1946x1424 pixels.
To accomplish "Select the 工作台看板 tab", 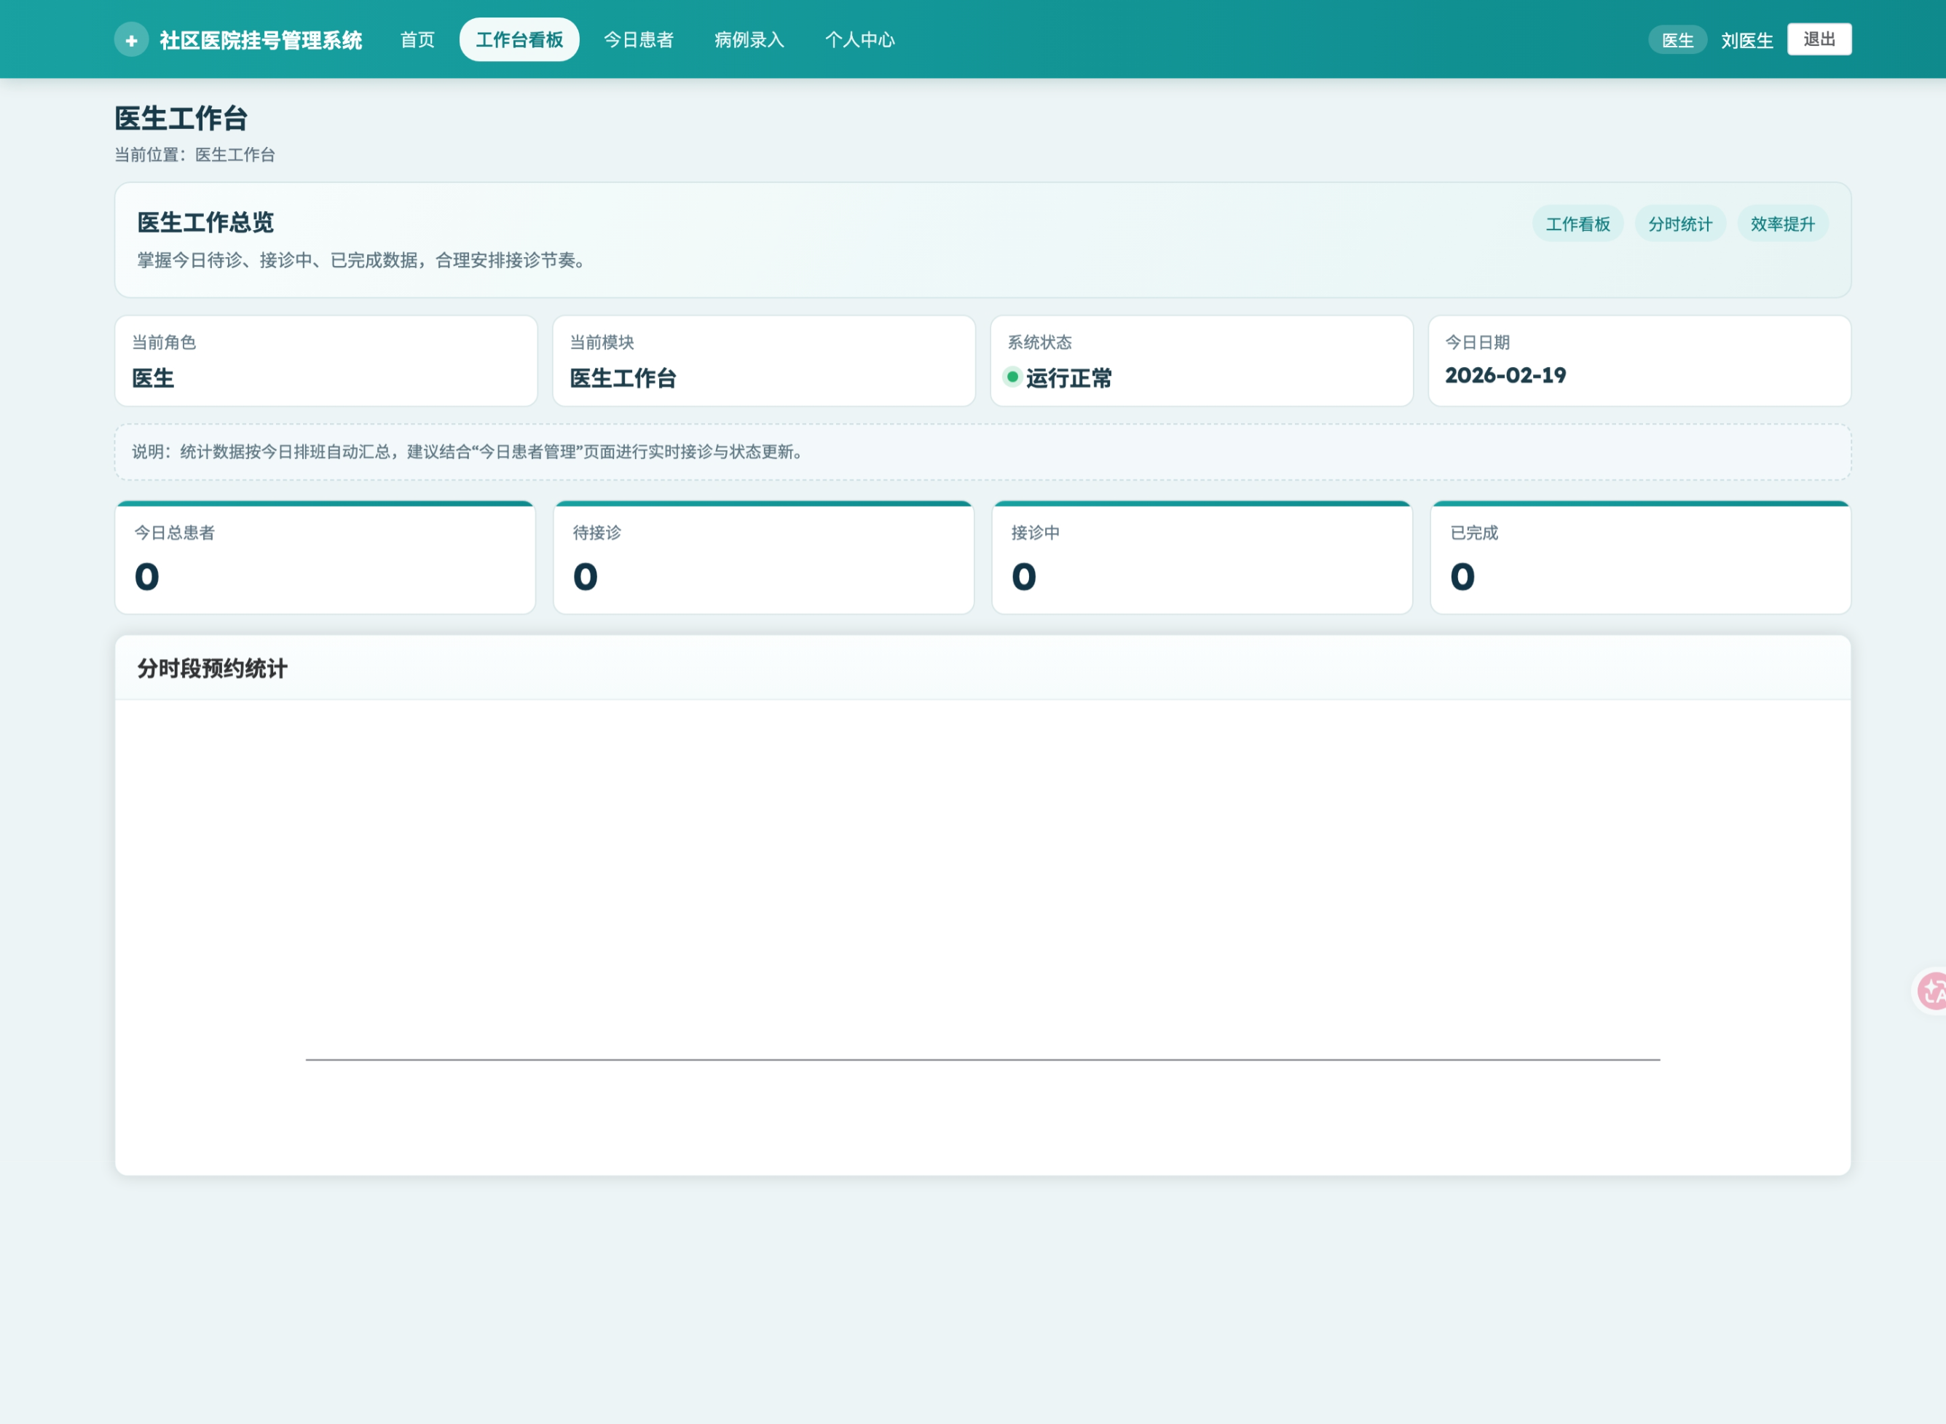I will pyautogui.click(x=519, y=39).
